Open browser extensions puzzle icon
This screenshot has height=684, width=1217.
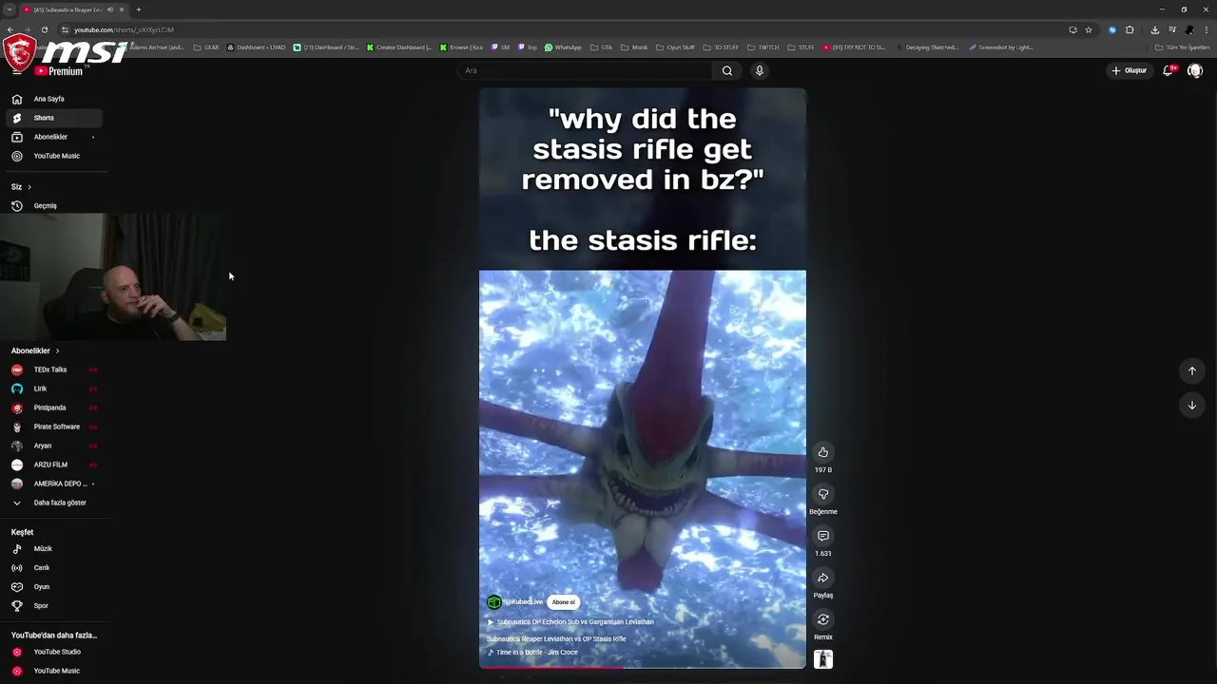tap(1130, 29)
